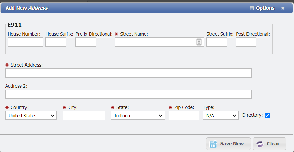This screenshot has width=294, height=152.
Task: Open the Options menu
Action: pos(265,8)
